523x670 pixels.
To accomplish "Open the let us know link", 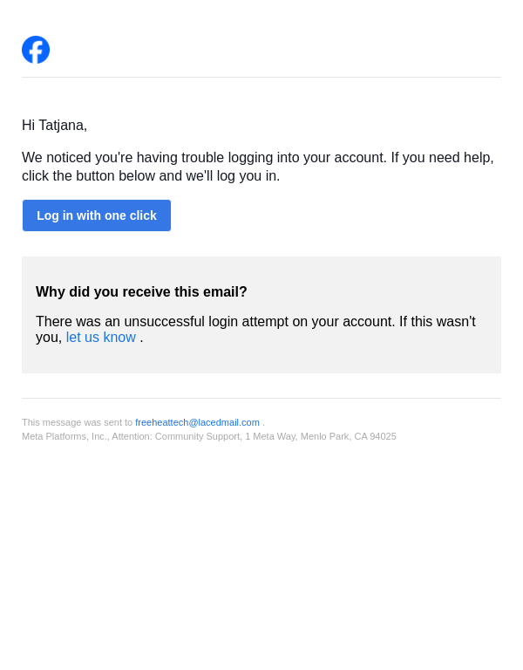I will [x=101, y=338].
